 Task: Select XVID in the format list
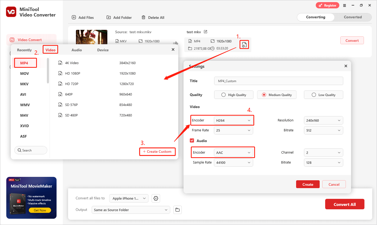tap(24, 126)
